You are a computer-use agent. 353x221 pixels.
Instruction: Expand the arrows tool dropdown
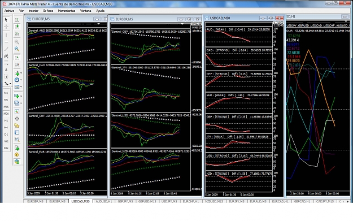pos(10,84)
